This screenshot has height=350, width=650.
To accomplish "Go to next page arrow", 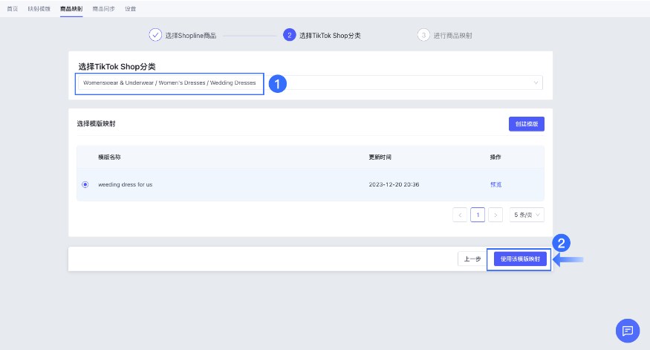I will point(496,215).
